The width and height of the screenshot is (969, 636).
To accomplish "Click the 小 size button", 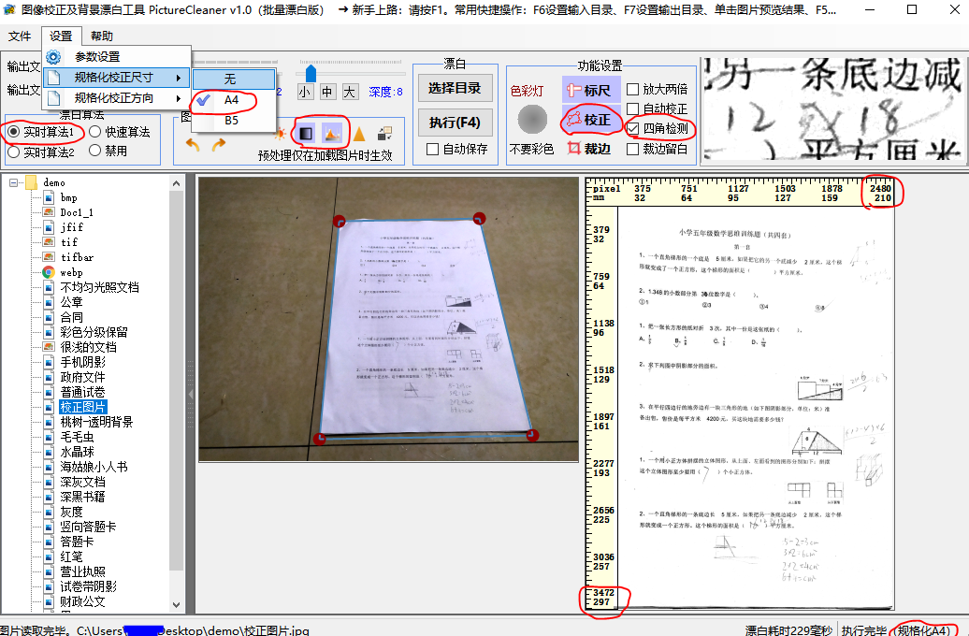I will coord(305,92).
